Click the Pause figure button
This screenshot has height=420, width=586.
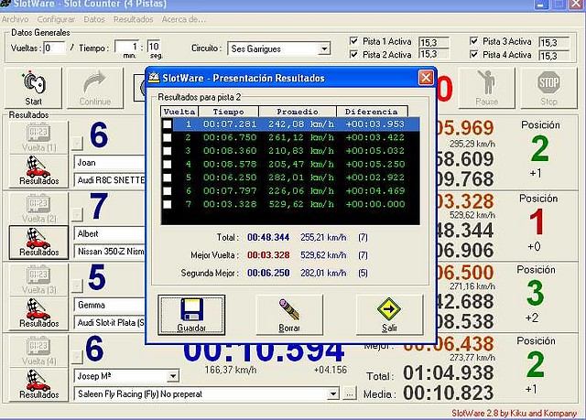point(486,88)
